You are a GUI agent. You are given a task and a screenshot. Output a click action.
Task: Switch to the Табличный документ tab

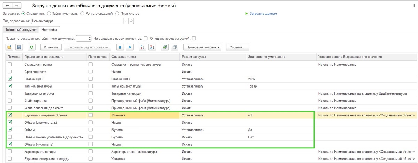click(x=21, y=30)
